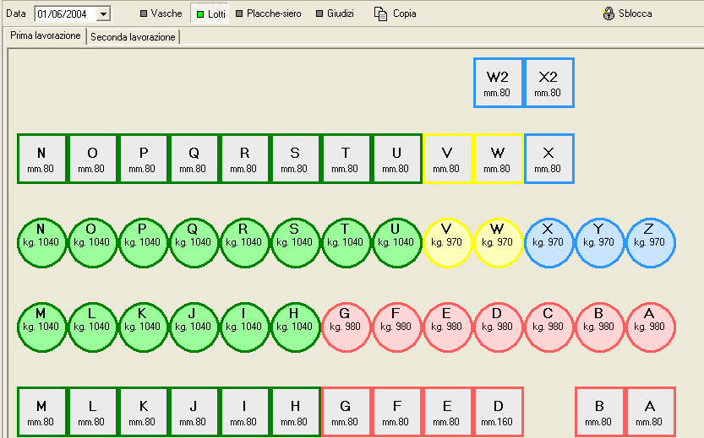Viewport: 704px width, 438px height.
Task: Switch to Seconda lavorazione tab
Action: [133, 37]
